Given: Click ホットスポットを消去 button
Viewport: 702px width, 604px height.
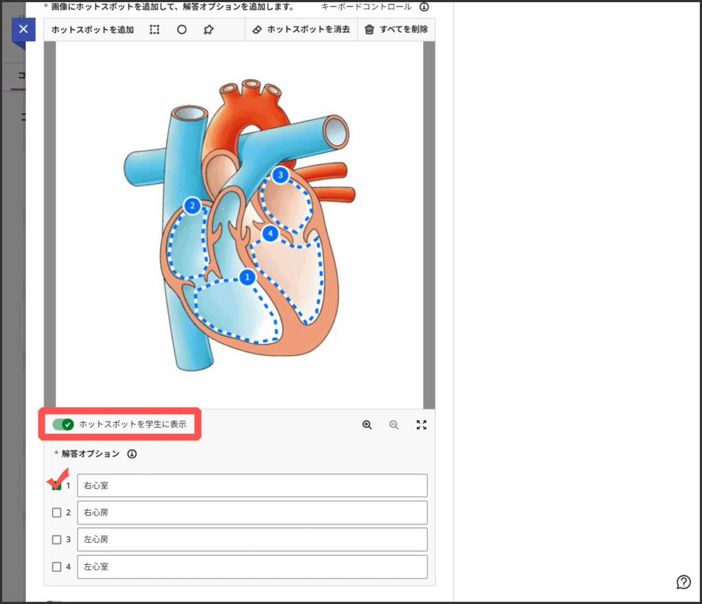Looking at the screenshot, I should click(x=301, y=30).
